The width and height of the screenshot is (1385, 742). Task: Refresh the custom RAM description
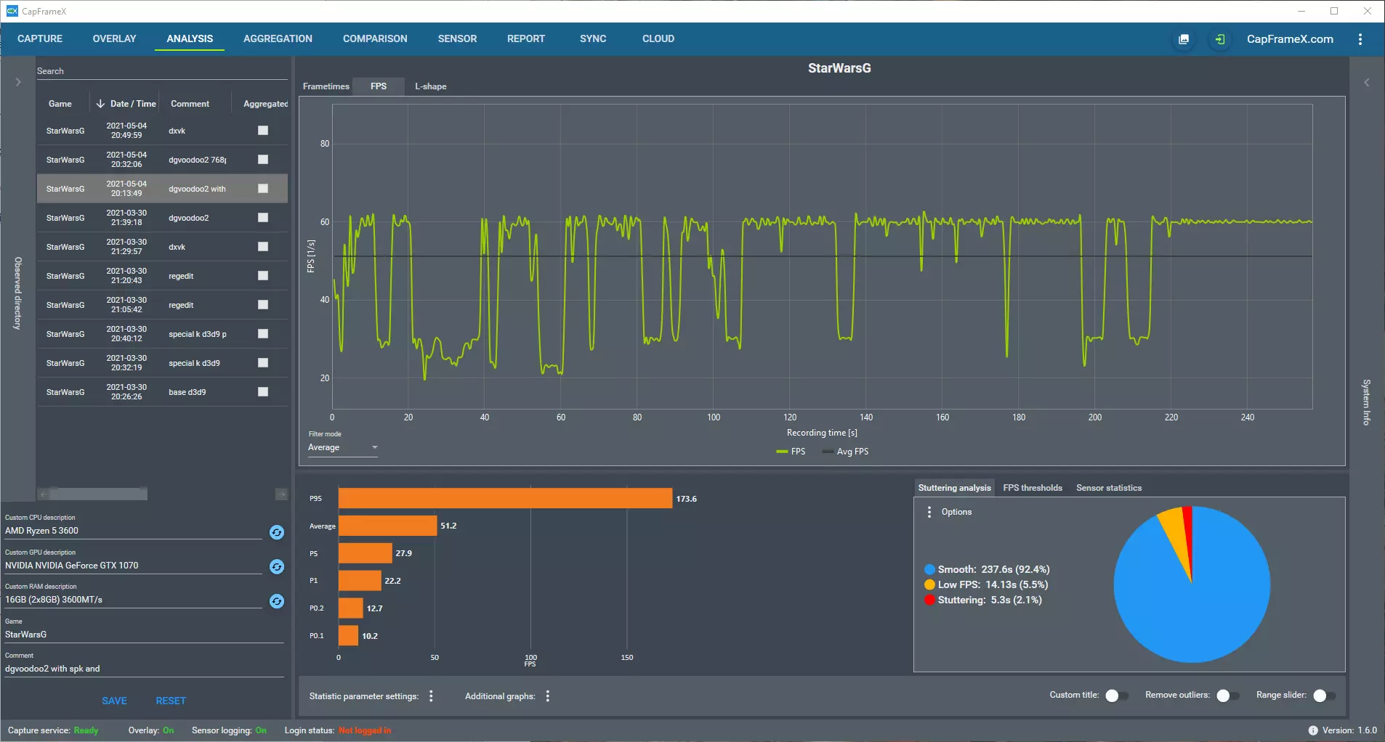[x=277, y=601]
